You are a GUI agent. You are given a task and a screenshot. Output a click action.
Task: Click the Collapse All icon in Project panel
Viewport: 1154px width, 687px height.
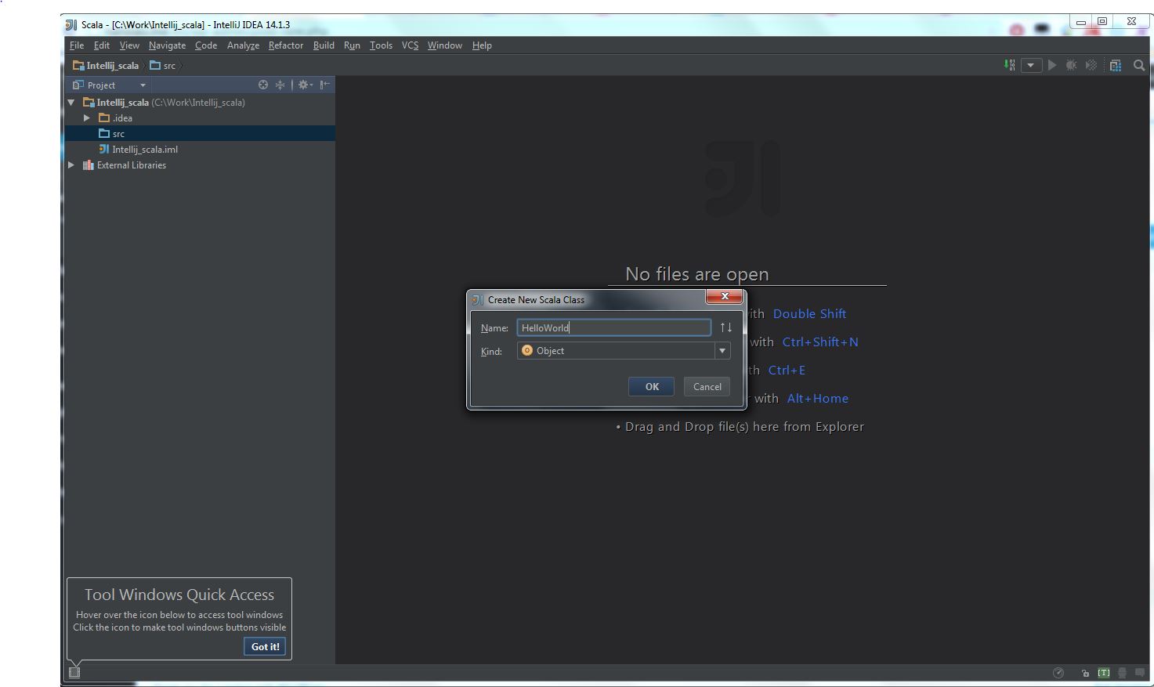(x=280, y=85)
